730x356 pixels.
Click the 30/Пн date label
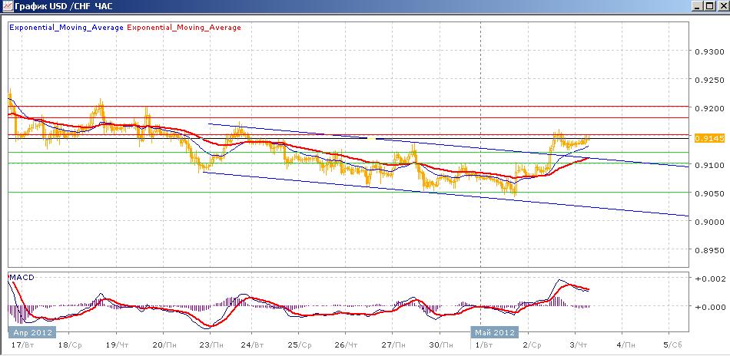(x=441, y=345)
